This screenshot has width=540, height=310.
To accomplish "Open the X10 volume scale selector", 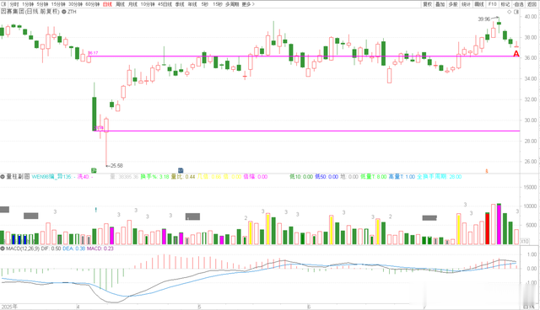I will pyautogui.click(x=524, y=241).
